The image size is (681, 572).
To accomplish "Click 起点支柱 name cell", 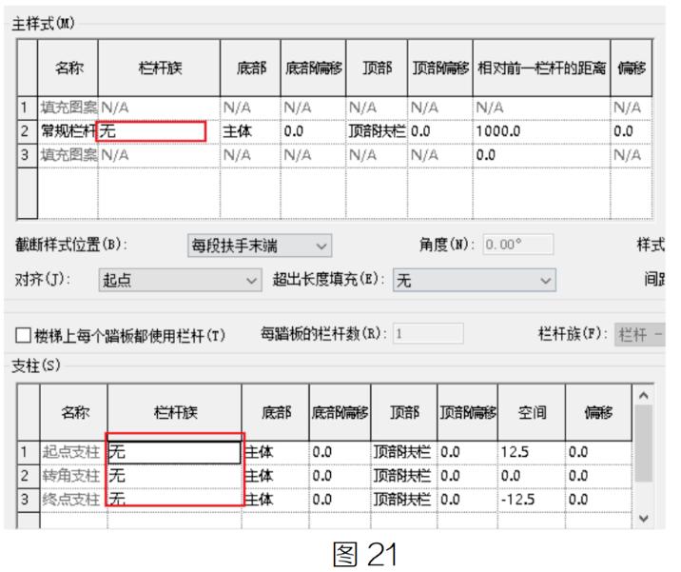I will click(73, 452).
